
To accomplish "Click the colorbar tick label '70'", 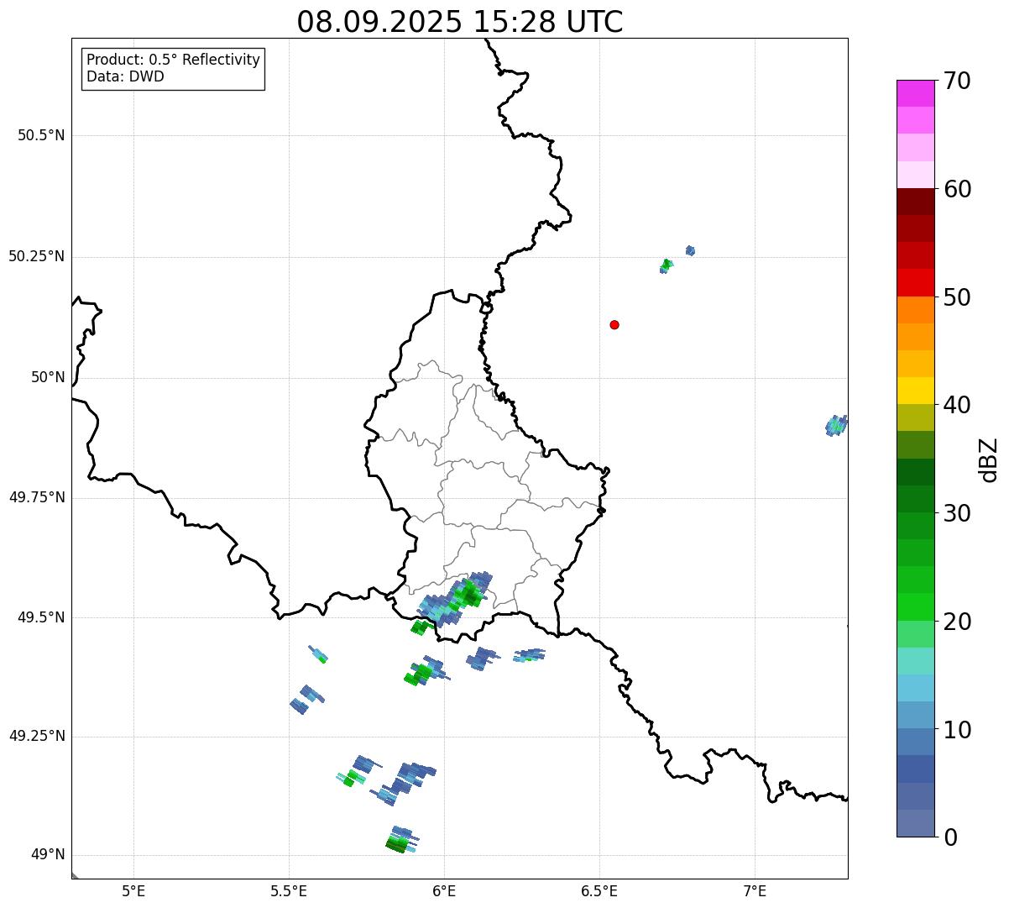I will point(957,81).
